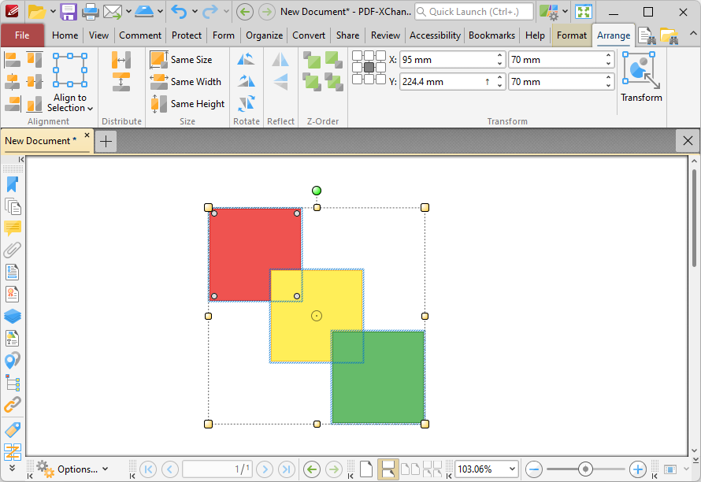This screenshot has width=701, height=482.
Task: Toggle two pages facing layout
Action: (x=410, y=469)
